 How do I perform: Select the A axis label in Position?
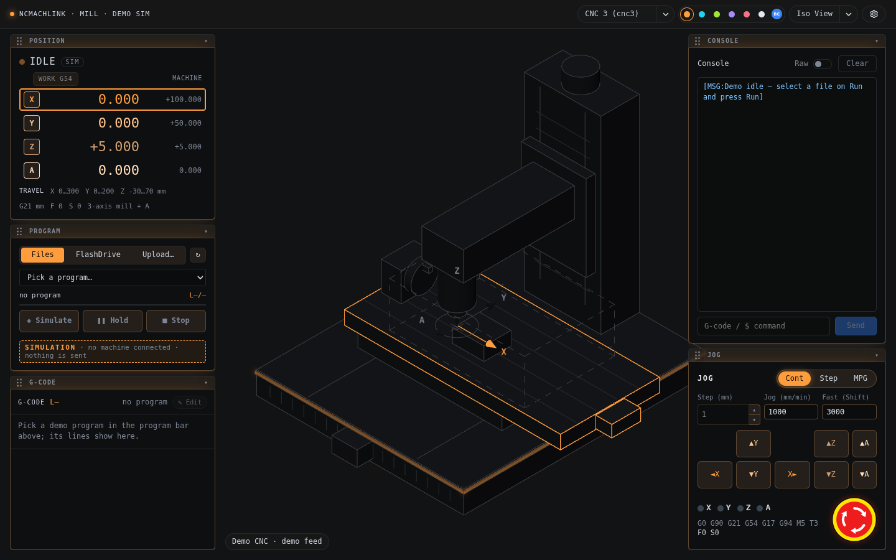pyautogui.click(x=32, y=170)
